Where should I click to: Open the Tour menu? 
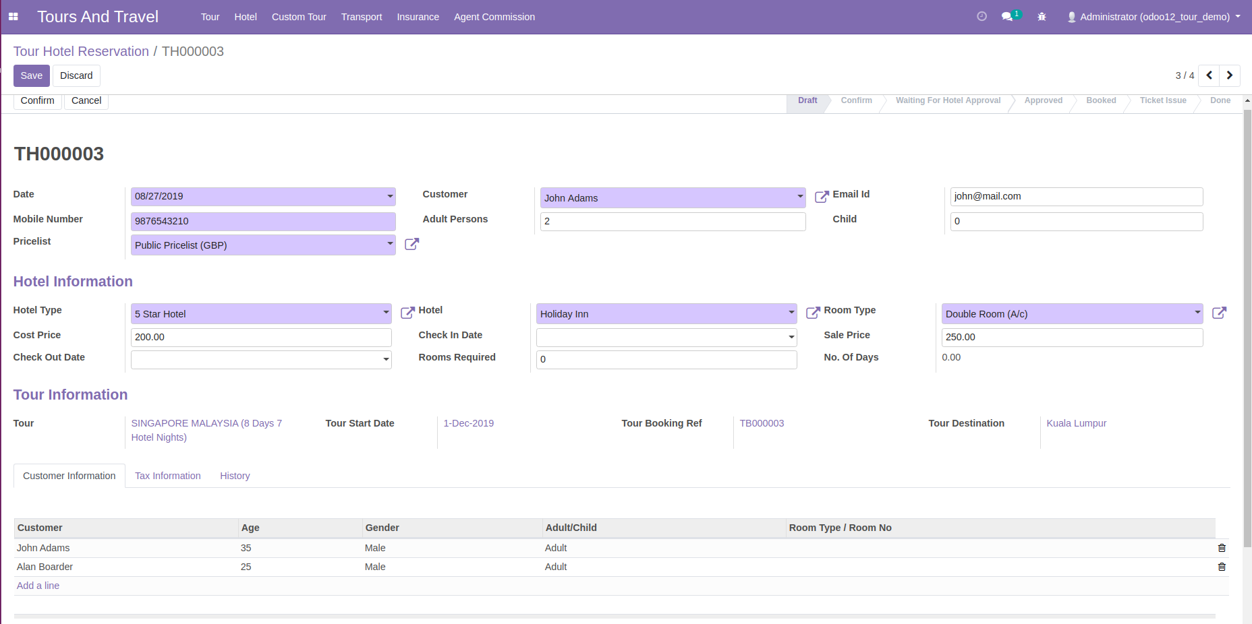[x=210, y=17]
